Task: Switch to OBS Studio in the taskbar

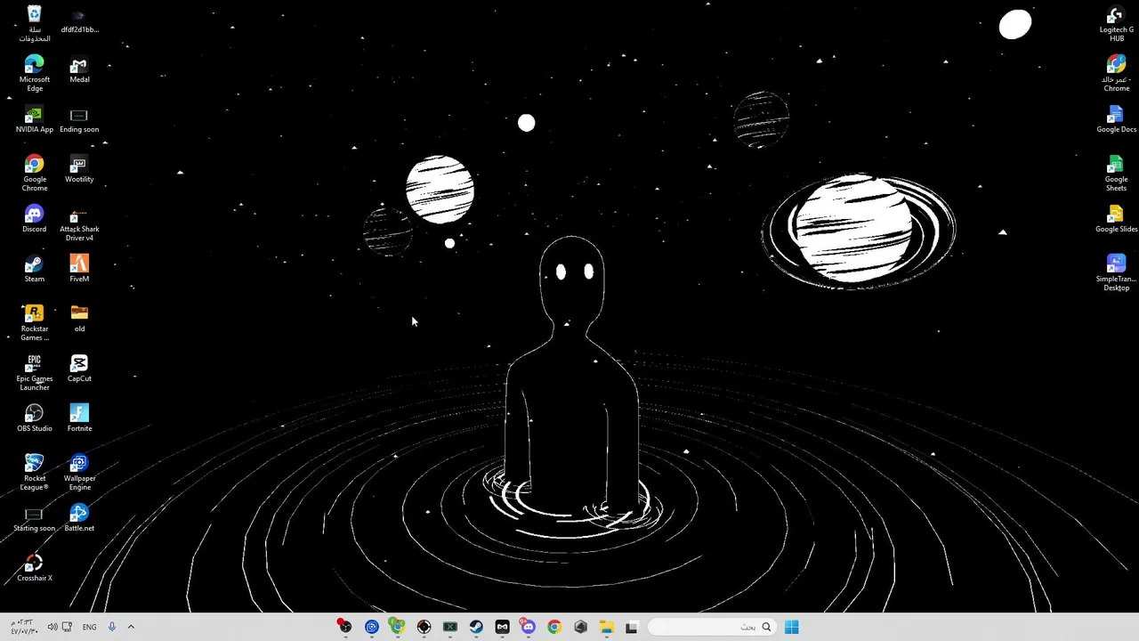Action: click(x=344, y=627)
